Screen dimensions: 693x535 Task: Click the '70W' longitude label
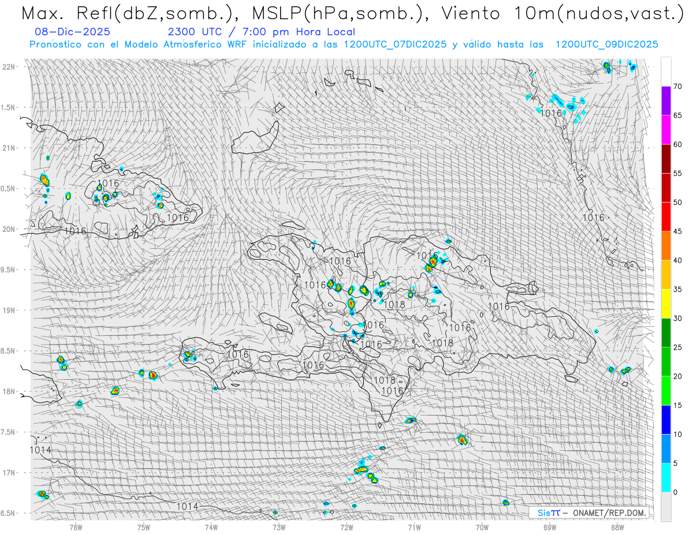(482, 527)
